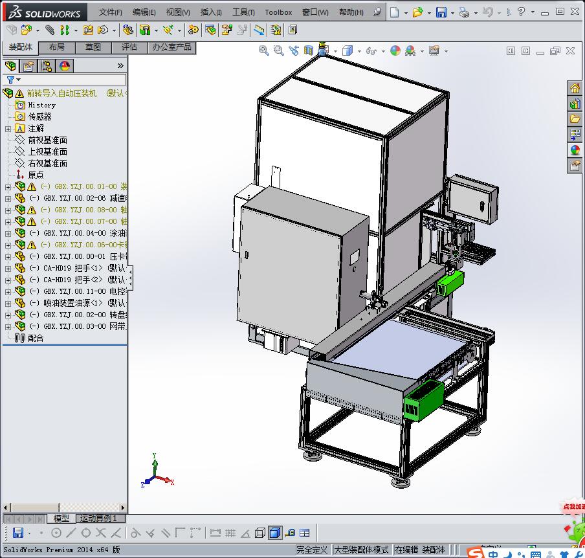The image size is (585, 558).
Task: Click the Edit Appearance color sphere icon
Action: (x=395, y=50)
